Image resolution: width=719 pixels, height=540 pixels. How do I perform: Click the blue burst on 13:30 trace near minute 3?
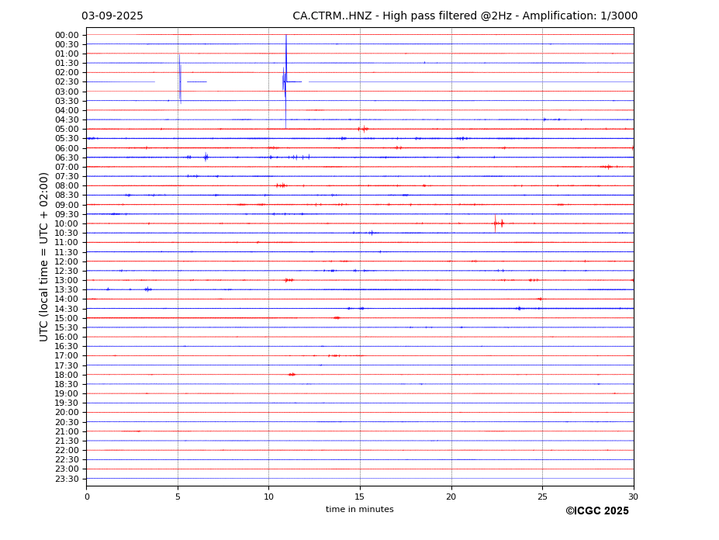pos(147,289)
